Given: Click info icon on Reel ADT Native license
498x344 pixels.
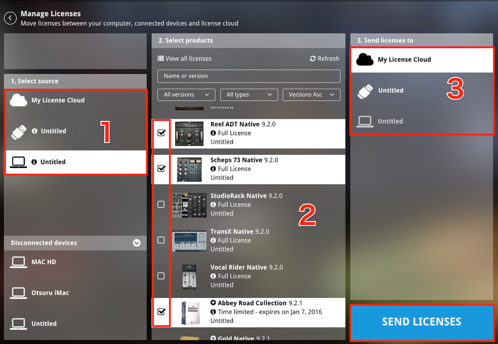Looking at the screenshot, I should [213, 133].
